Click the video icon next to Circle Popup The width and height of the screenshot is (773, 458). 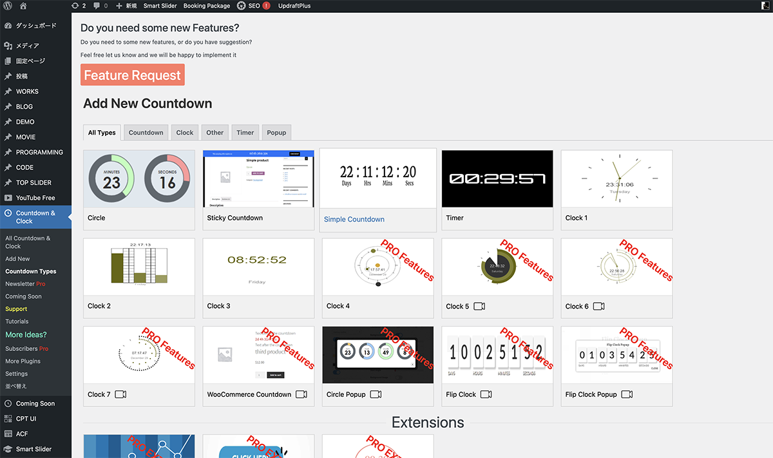click(x=376, y=395)
